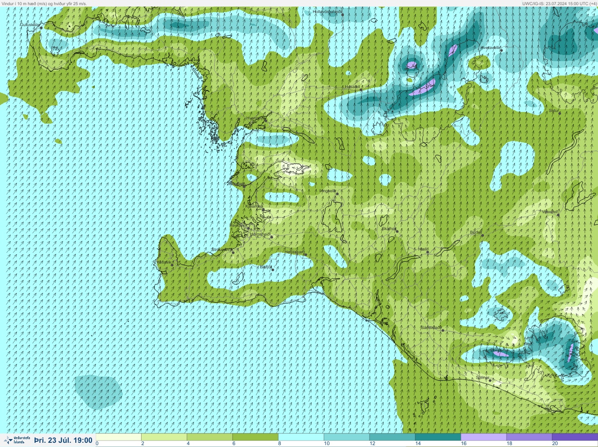This screenshot has height=447, width=598.
Task: Click the 'Gufuskálar' label text
Action: click(30, 24)
